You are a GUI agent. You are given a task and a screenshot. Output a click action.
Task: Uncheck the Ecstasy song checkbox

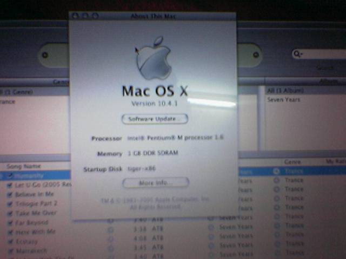pyautogui.click(x=10, y=242)
